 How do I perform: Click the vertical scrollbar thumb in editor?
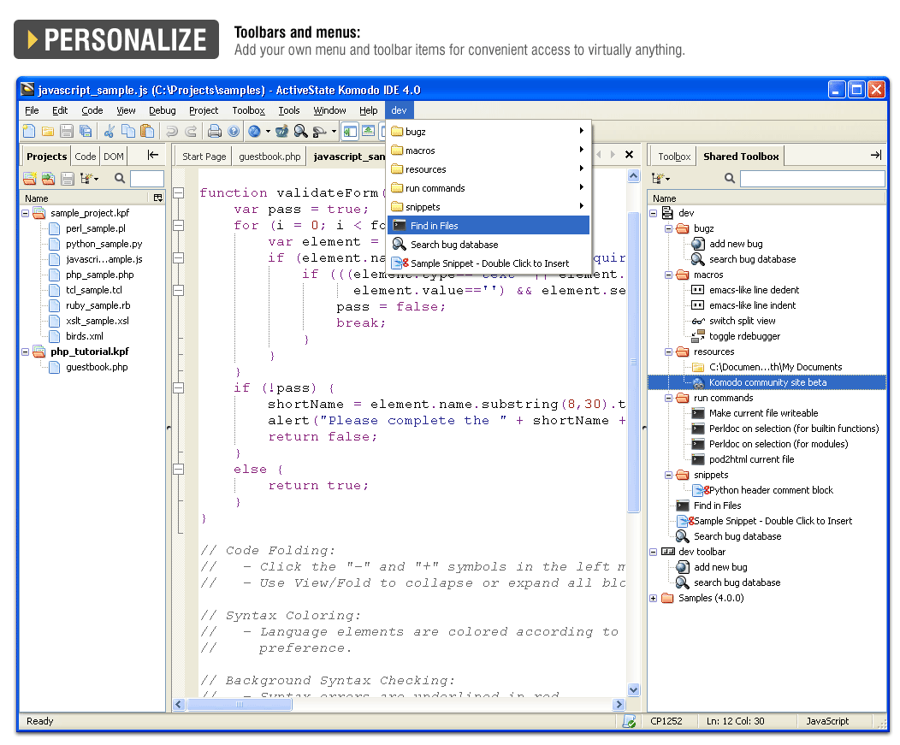coord(634,362)
